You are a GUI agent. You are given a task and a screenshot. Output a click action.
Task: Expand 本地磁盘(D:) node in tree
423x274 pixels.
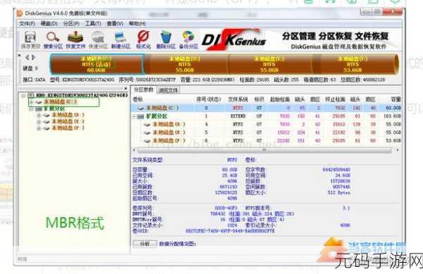coord(39,116)
